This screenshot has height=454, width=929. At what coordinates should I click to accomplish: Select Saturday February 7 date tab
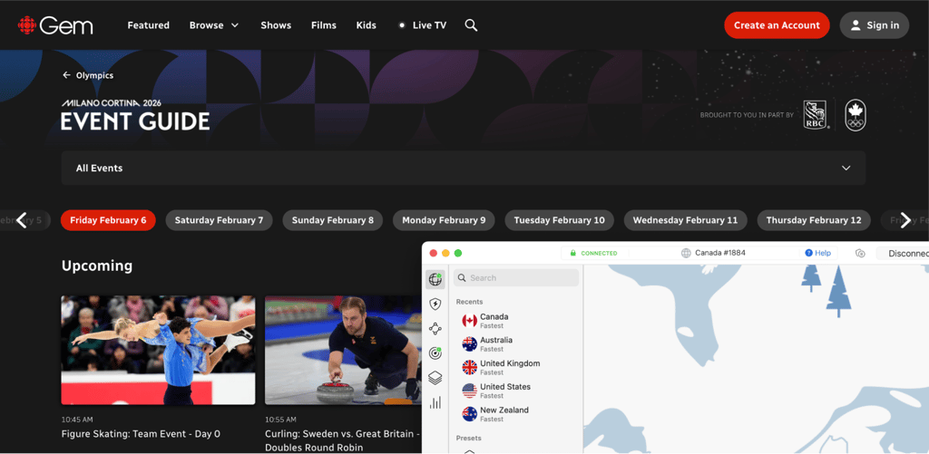pyautogui.click(x=220, y=220)
